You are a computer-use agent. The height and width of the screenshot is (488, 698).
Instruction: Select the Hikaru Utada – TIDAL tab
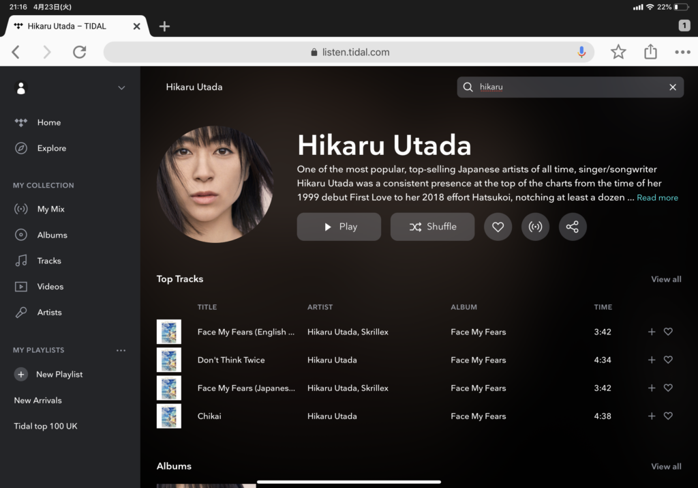pos(76,27)
